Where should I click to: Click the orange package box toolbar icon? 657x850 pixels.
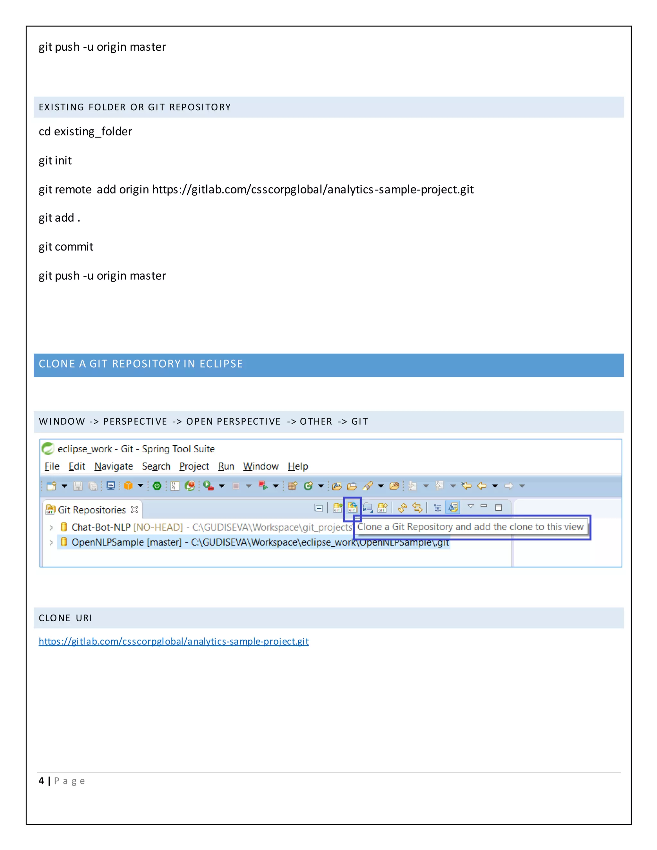click(128, 486)
